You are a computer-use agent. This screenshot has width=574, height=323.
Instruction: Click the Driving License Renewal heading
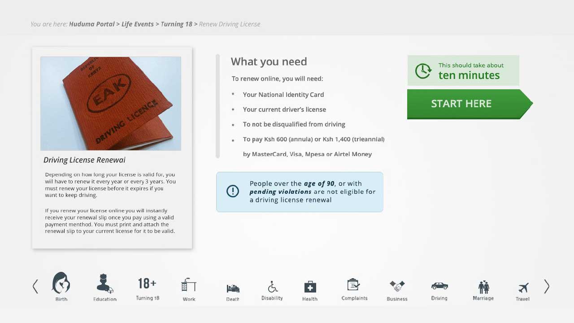click(x=84, y=160)
